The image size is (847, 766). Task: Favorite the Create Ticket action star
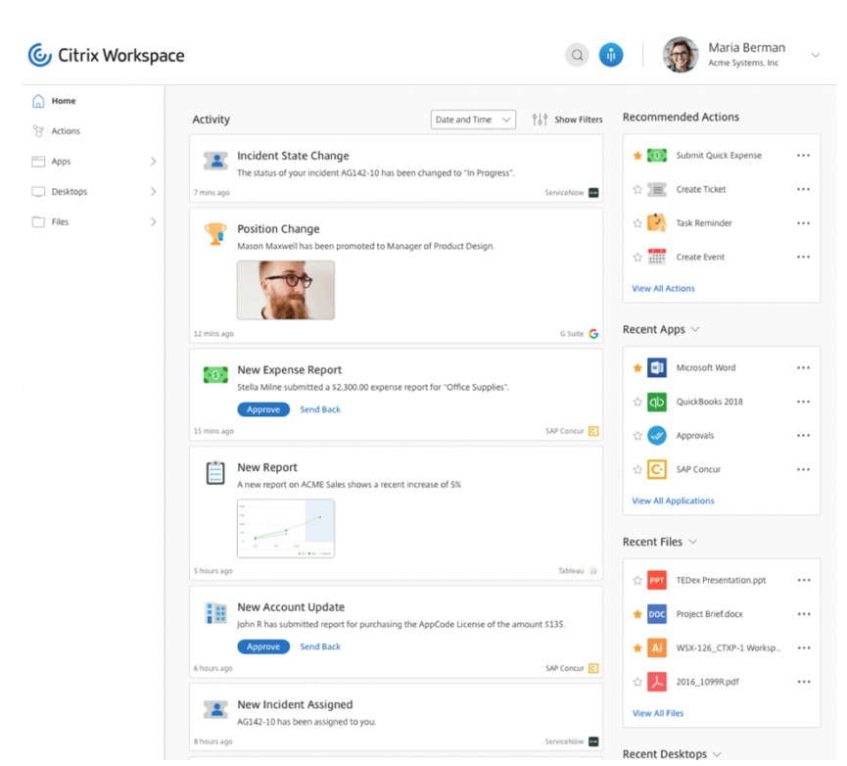tap(637, 190)
